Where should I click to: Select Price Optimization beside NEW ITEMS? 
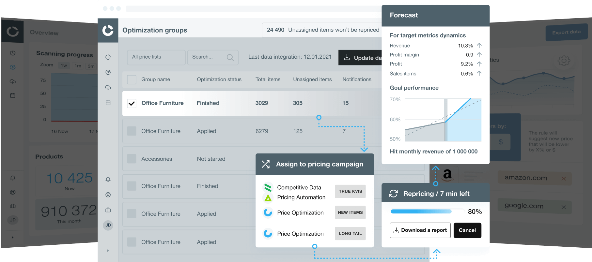coord(300,213)
